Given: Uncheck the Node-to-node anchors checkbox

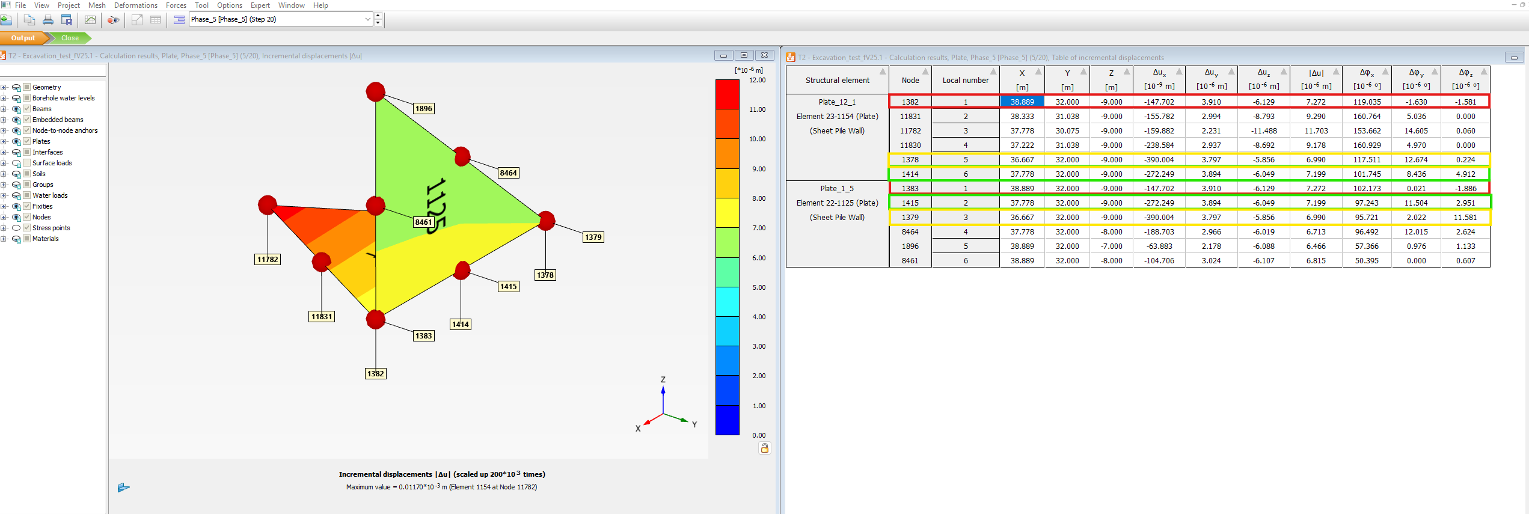Looking at the screenshot, I should [x=27, y=130].
